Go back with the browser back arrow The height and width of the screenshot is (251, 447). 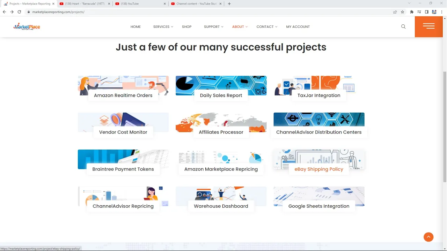4,12
